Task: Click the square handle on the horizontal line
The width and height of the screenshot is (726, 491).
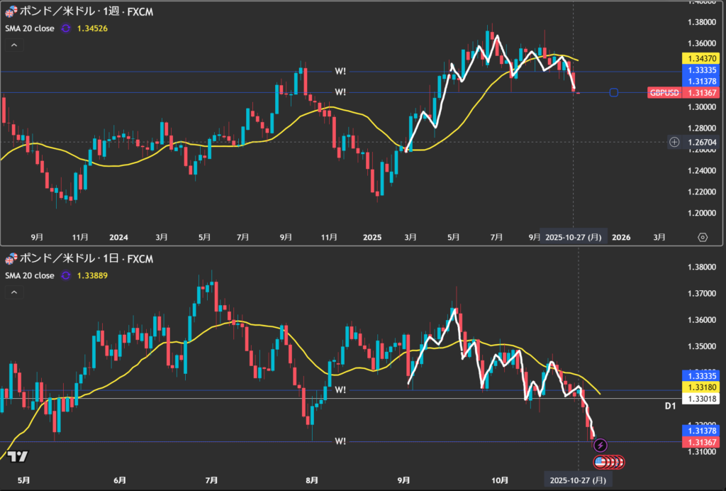Action: coord(614,93)
